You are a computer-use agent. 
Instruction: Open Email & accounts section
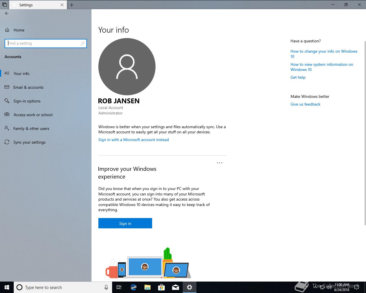pyautogui.click(x=46, y=87)
